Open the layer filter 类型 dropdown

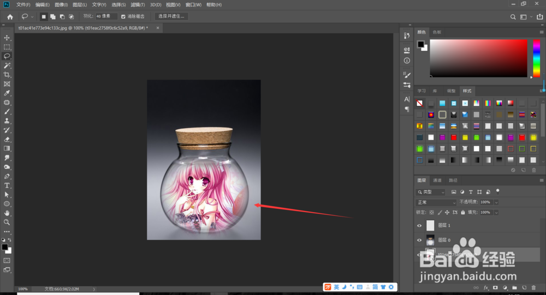coord(431,192)
